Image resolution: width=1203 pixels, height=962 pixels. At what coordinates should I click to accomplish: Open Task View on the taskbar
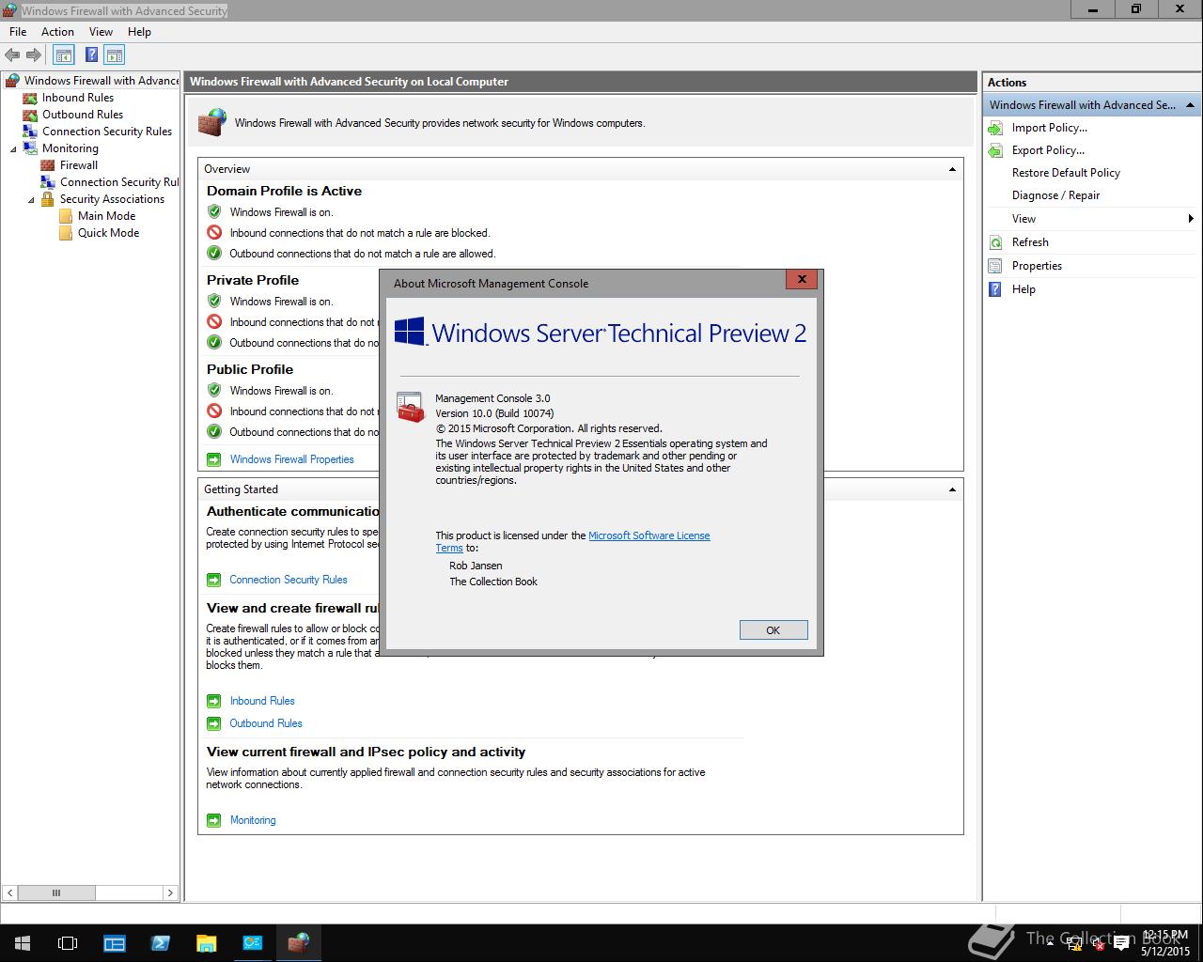pos(68,942)
